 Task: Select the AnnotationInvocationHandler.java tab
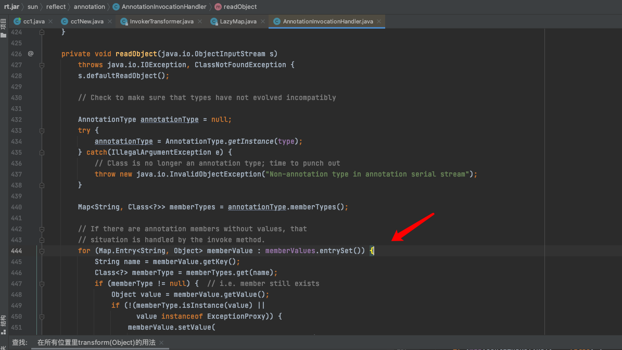pyautogui.click(x=328, y=21)
